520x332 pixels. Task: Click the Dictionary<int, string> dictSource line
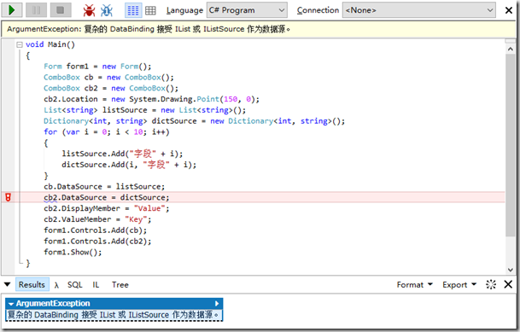195,121
